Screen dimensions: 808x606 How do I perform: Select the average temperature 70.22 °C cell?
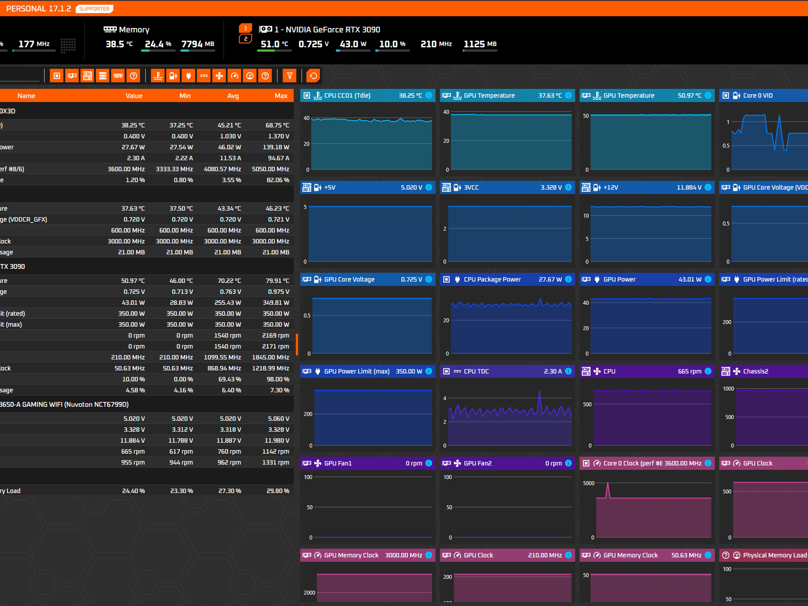coord(229,281)
